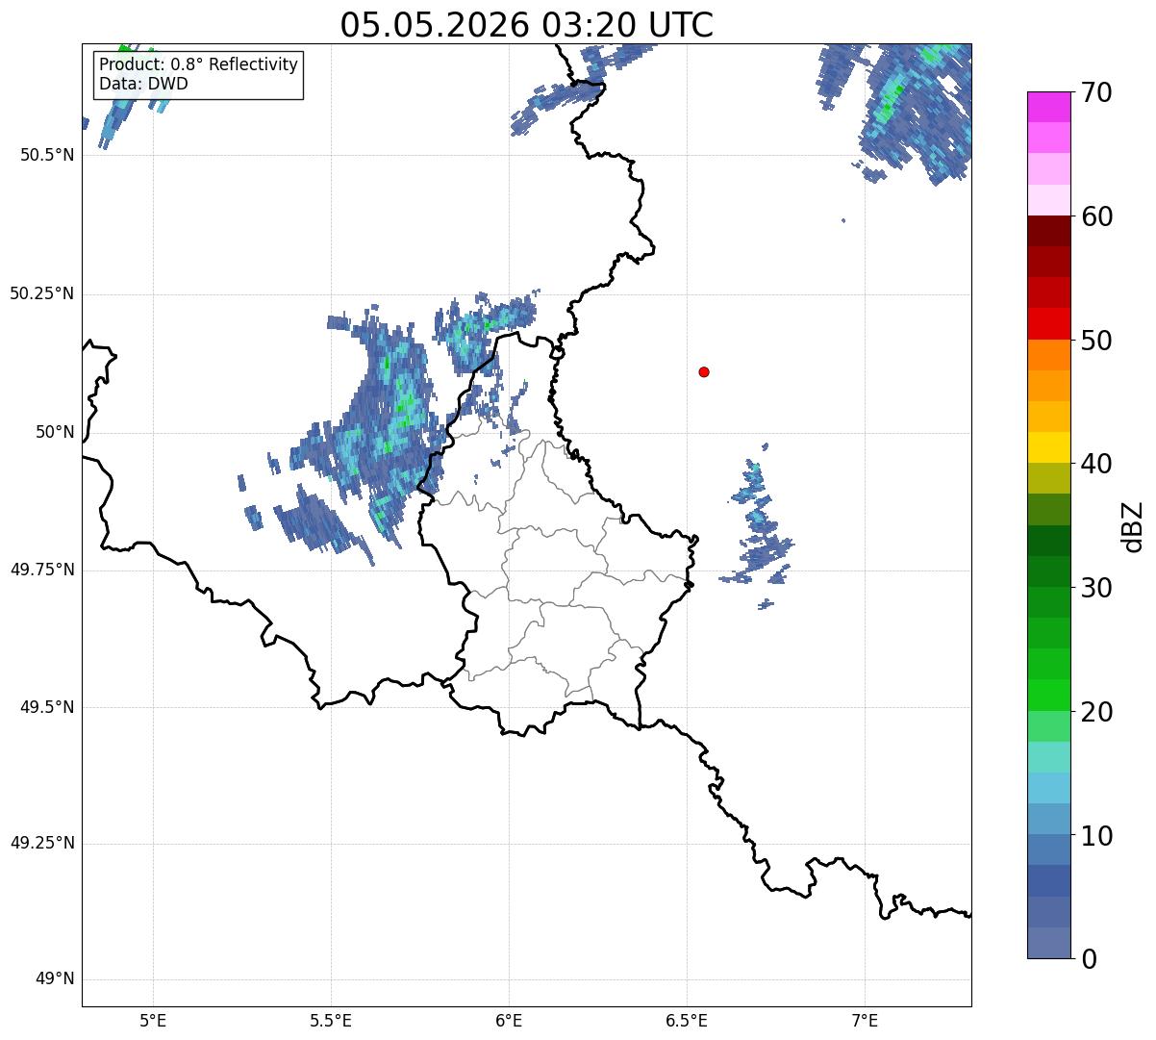Click the 5°E longitude label
The image size is (1156, 1040).
tap(153, 1020)
